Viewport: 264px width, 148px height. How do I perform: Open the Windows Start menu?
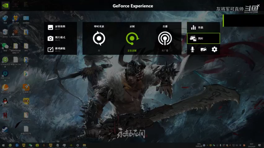[x=3, y=145]
